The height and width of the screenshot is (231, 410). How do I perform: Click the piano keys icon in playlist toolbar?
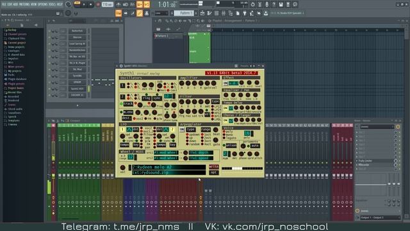pos(158,29)
